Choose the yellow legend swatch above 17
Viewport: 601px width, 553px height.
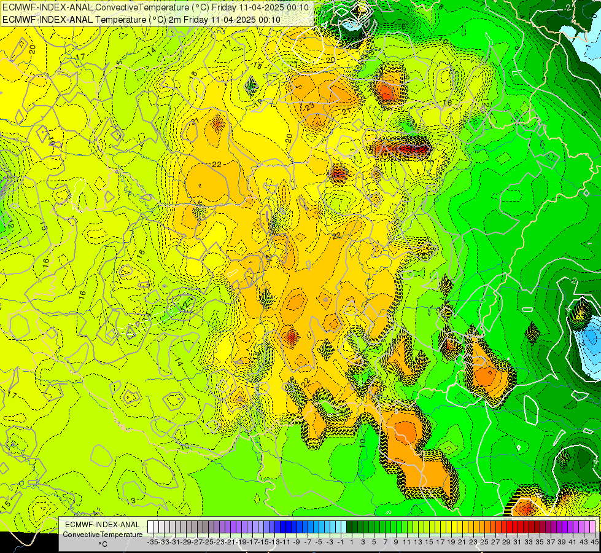(438, 527)
